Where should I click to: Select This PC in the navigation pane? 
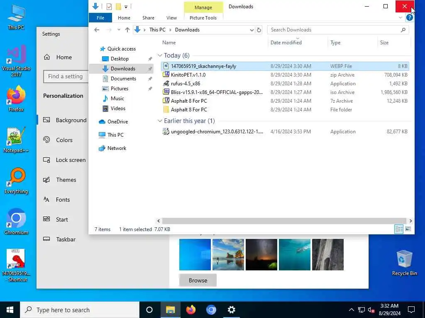pyautogui.click(x=115, y=135)
